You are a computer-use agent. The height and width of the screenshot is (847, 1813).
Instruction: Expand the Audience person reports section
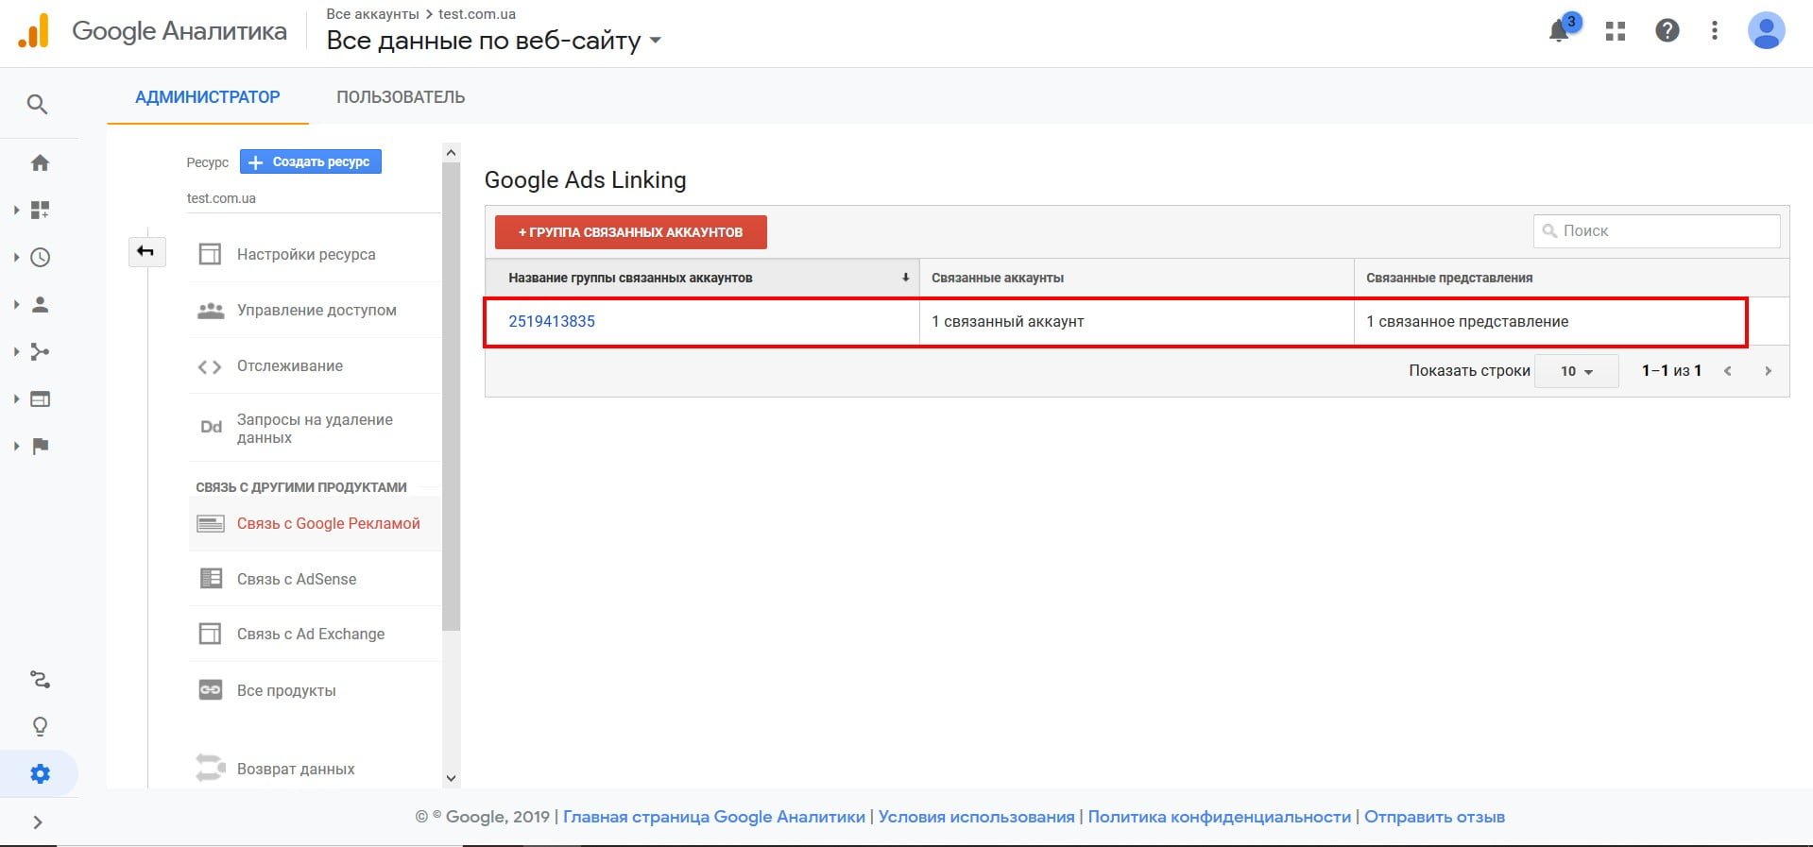pyautogui.click(x=40, y=304)
